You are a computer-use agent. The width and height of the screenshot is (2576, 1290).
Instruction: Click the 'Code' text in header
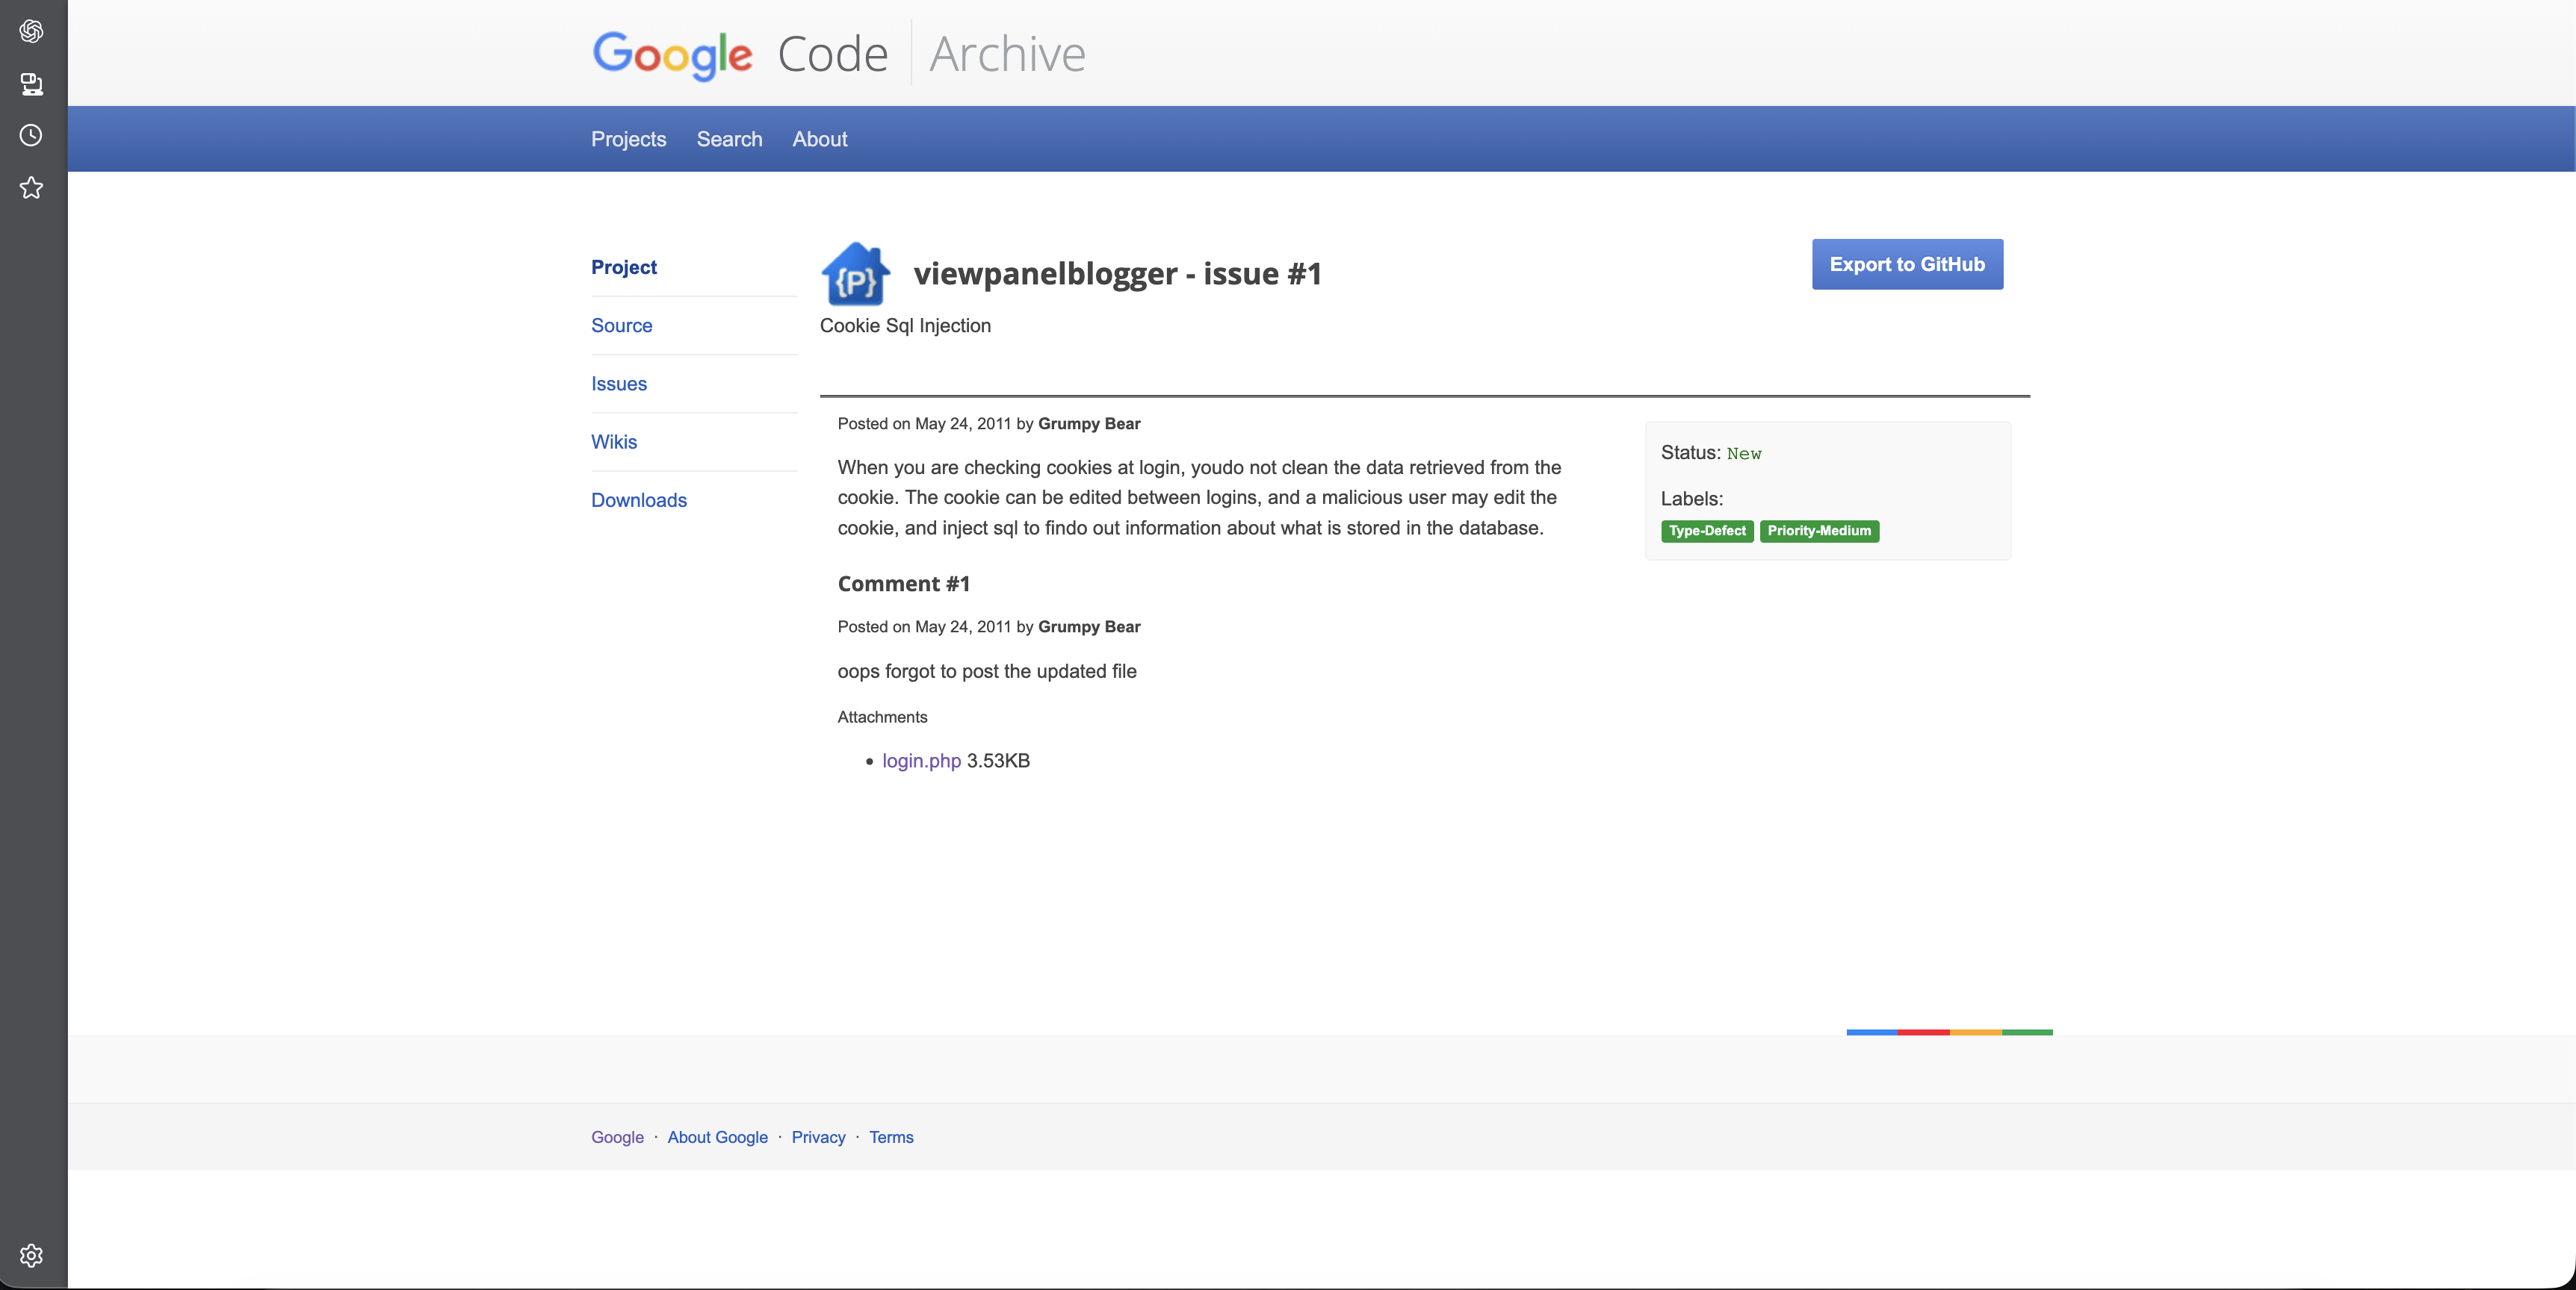click(x=832, y=54)
